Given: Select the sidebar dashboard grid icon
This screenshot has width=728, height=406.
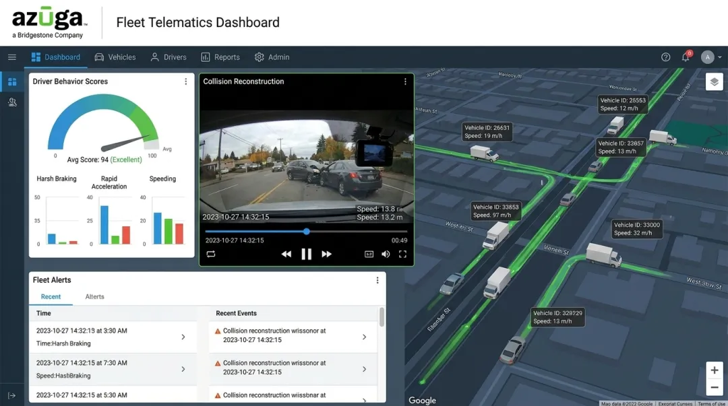Looking at the screenshot, I should (x=12, y=81).
